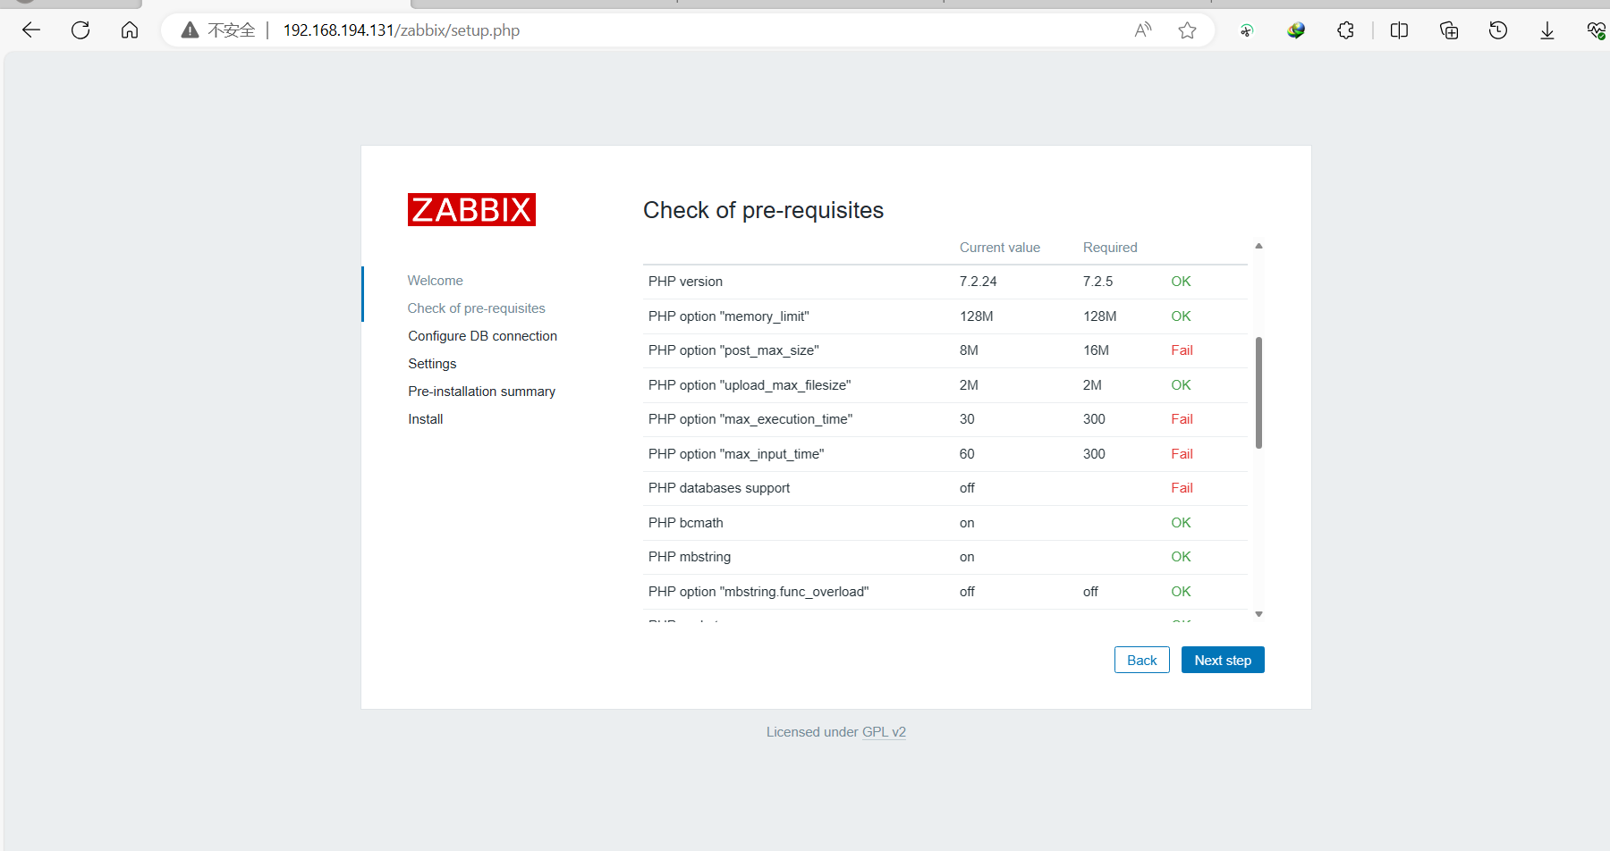Add this page to favorites with the star
This screenshot has width=1610, height=851.
pos(1187,30)
